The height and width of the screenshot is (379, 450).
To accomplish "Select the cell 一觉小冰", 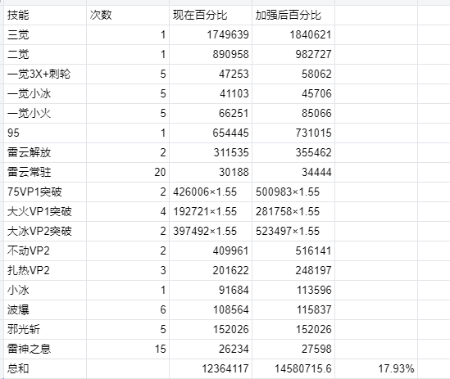I will 45,94.
